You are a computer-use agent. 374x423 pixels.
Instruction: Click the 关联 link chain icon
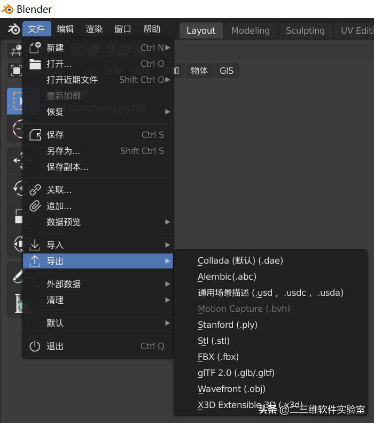35,190
